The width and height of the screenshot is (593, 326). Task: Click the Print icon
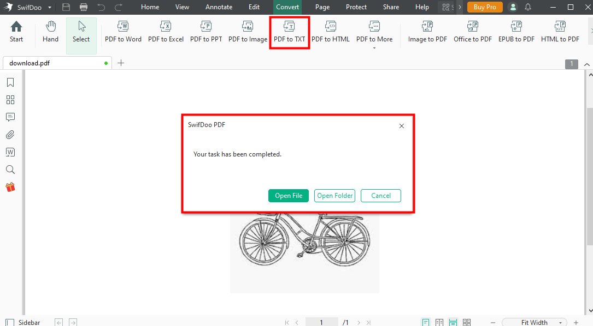[84, 7]
